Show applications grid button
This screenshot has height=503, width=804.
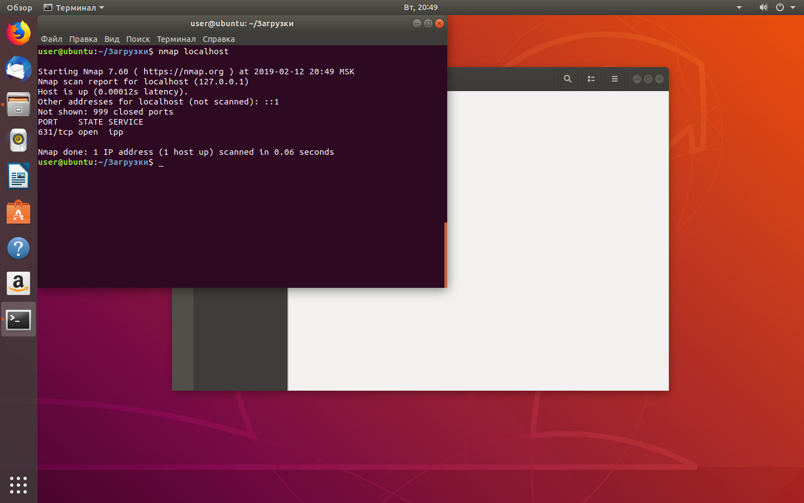click(x=18, y=485)
